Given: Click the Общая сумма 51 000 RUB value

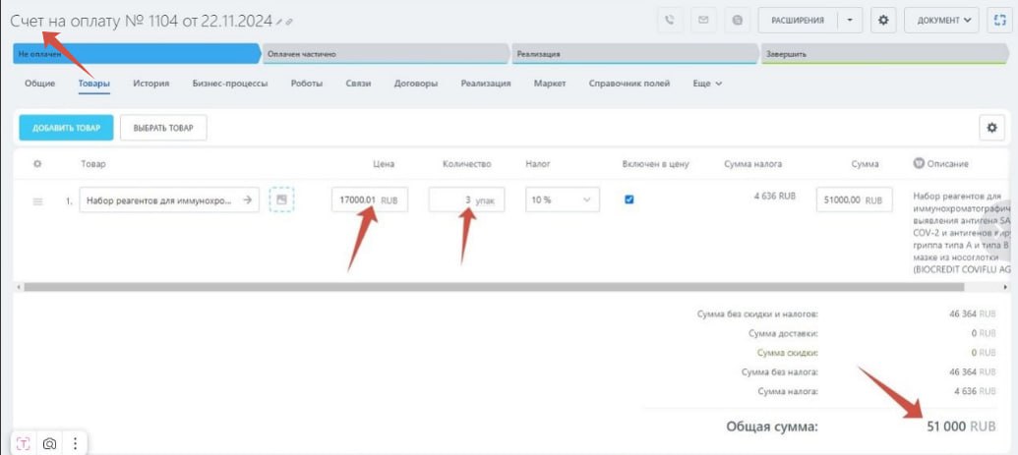Looking at the screenshot, I should [x=961, y=427].
